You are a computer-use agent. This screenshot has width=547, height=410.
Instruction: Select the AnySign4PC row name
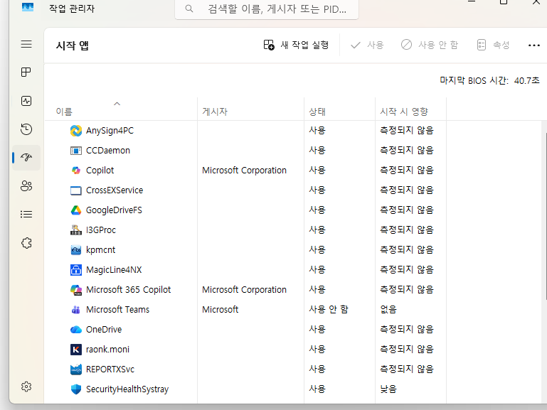[x=110, y=131]
